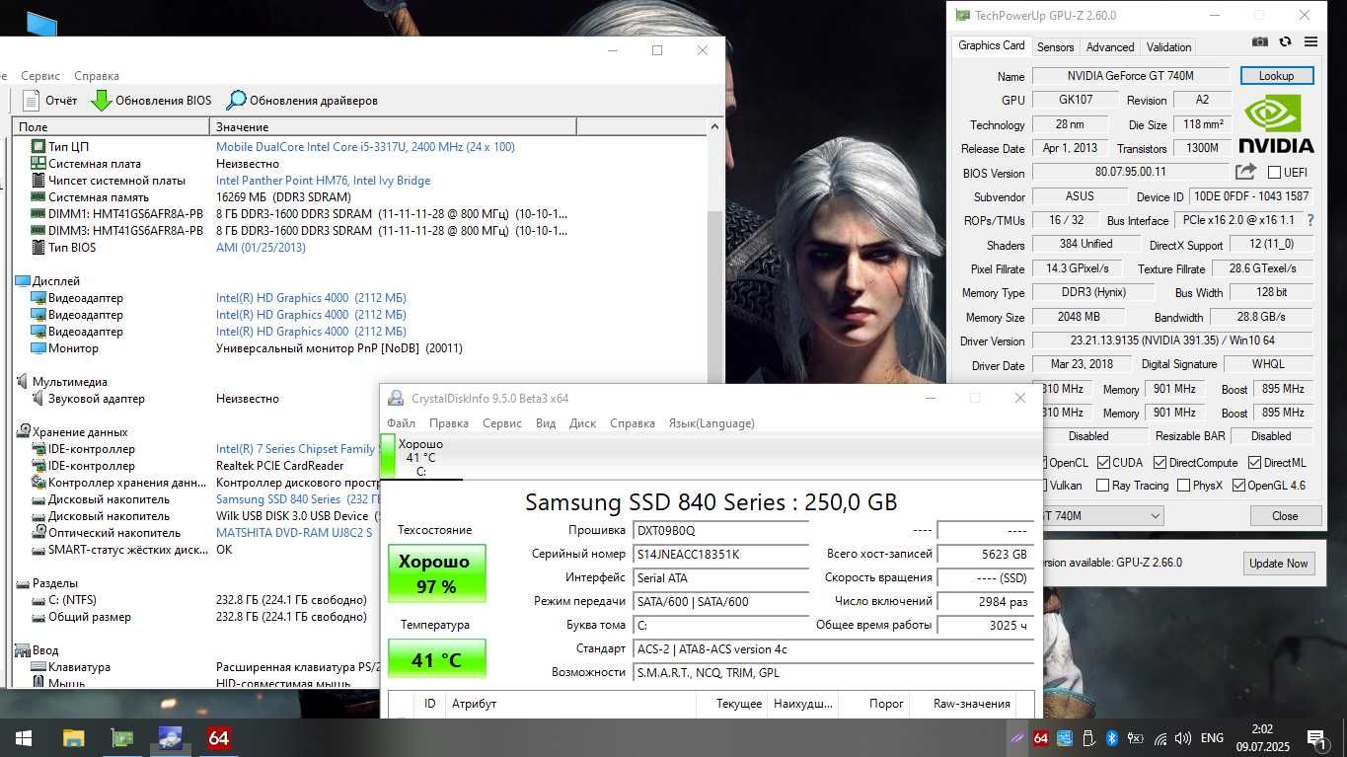Click the Close button in GPU-Z
The height and width of the screenshot is (757, 1347).
pos(1285,516)
